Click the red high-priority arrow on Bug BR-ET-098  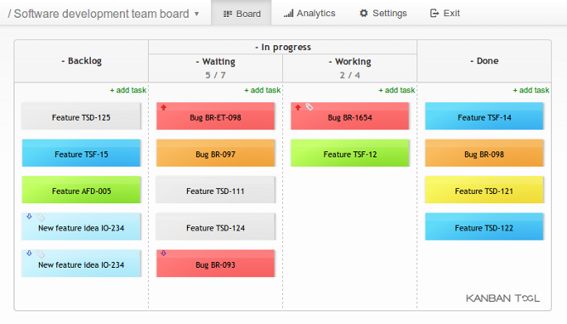pos(163,107)
